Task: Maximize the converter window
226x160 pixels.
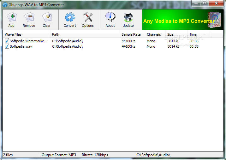Action: point(205,3)
